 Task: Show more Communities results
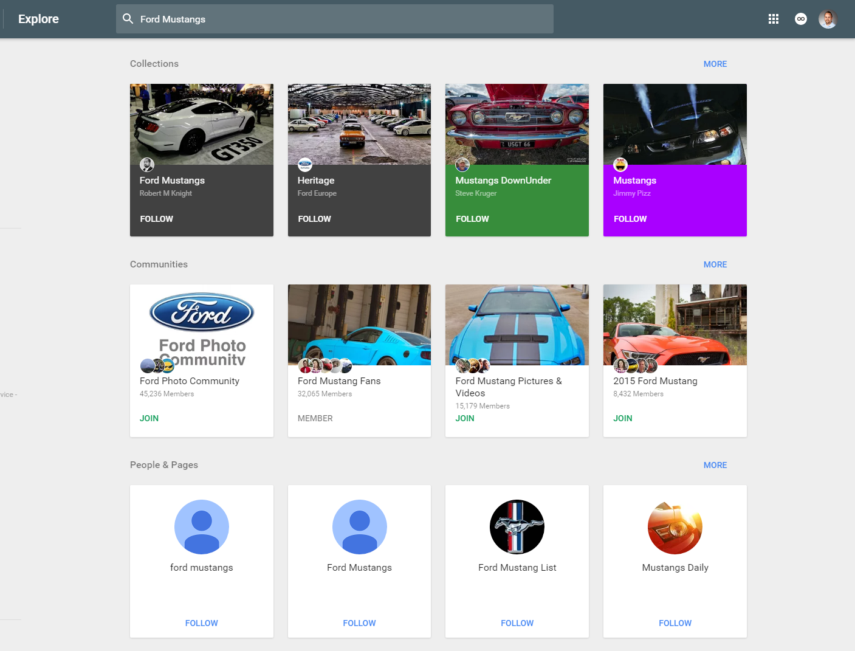click(715, 264)
